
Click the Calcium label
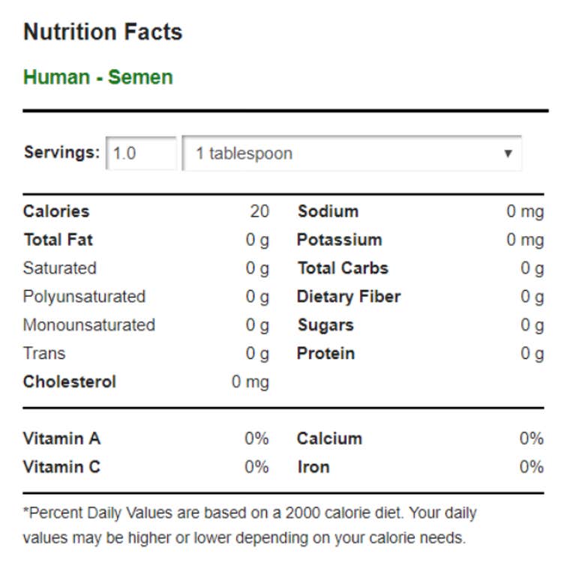click(x=329, y=439)
